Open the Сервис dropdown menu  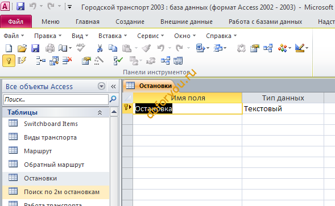150,36
